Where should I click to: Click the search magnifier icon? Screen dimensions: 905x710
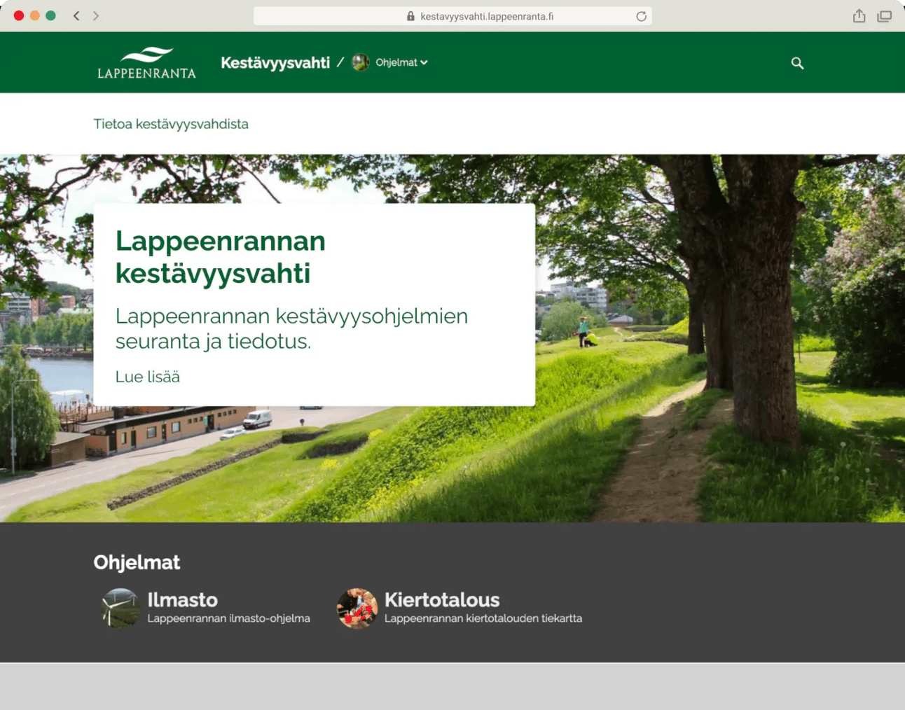coord(797,63)
